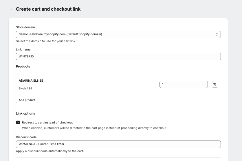Click the 'Create cart and checkout link' page title

pyautogui.click(x=48, y=9)
